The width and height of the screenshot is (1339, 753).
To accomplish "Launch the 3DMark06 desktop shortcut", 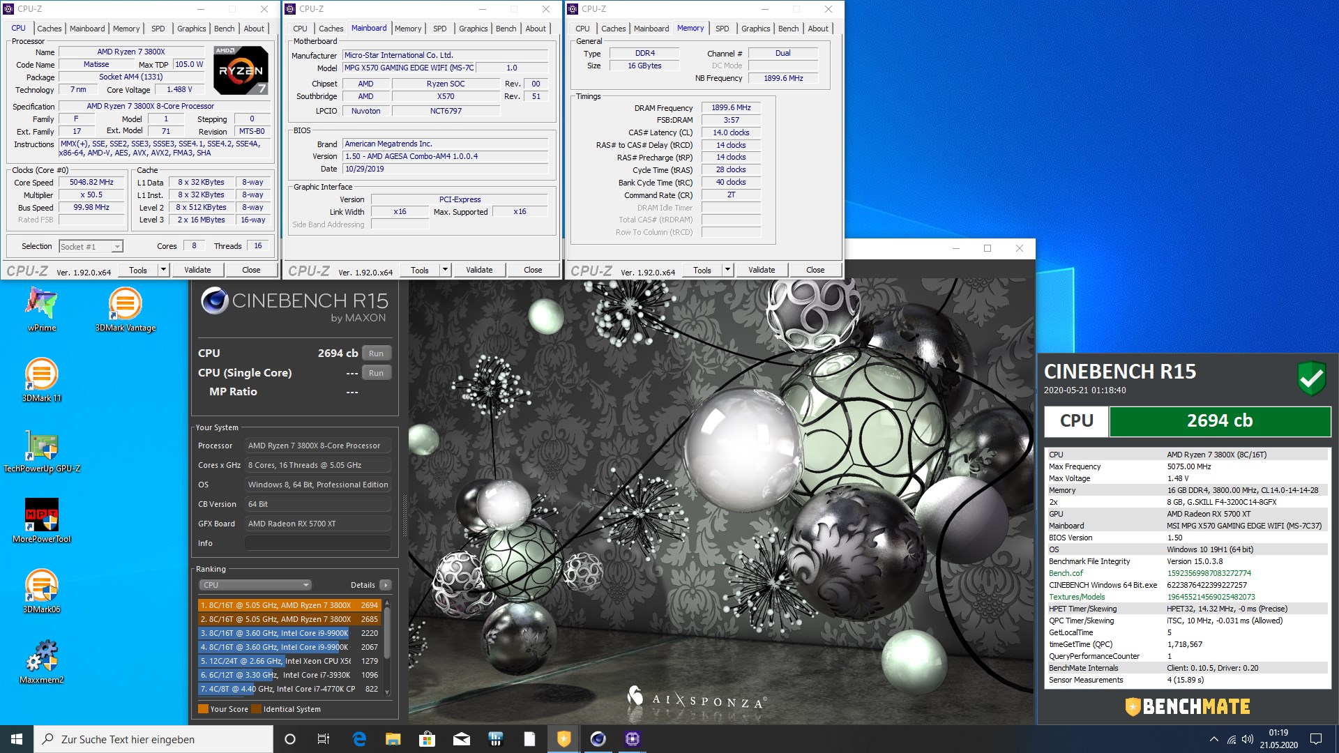I will (x=42, y=591).
